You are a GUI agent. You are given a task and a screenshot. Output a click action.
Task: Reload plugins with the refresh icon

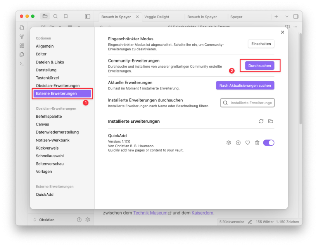[x=261, y=121]
